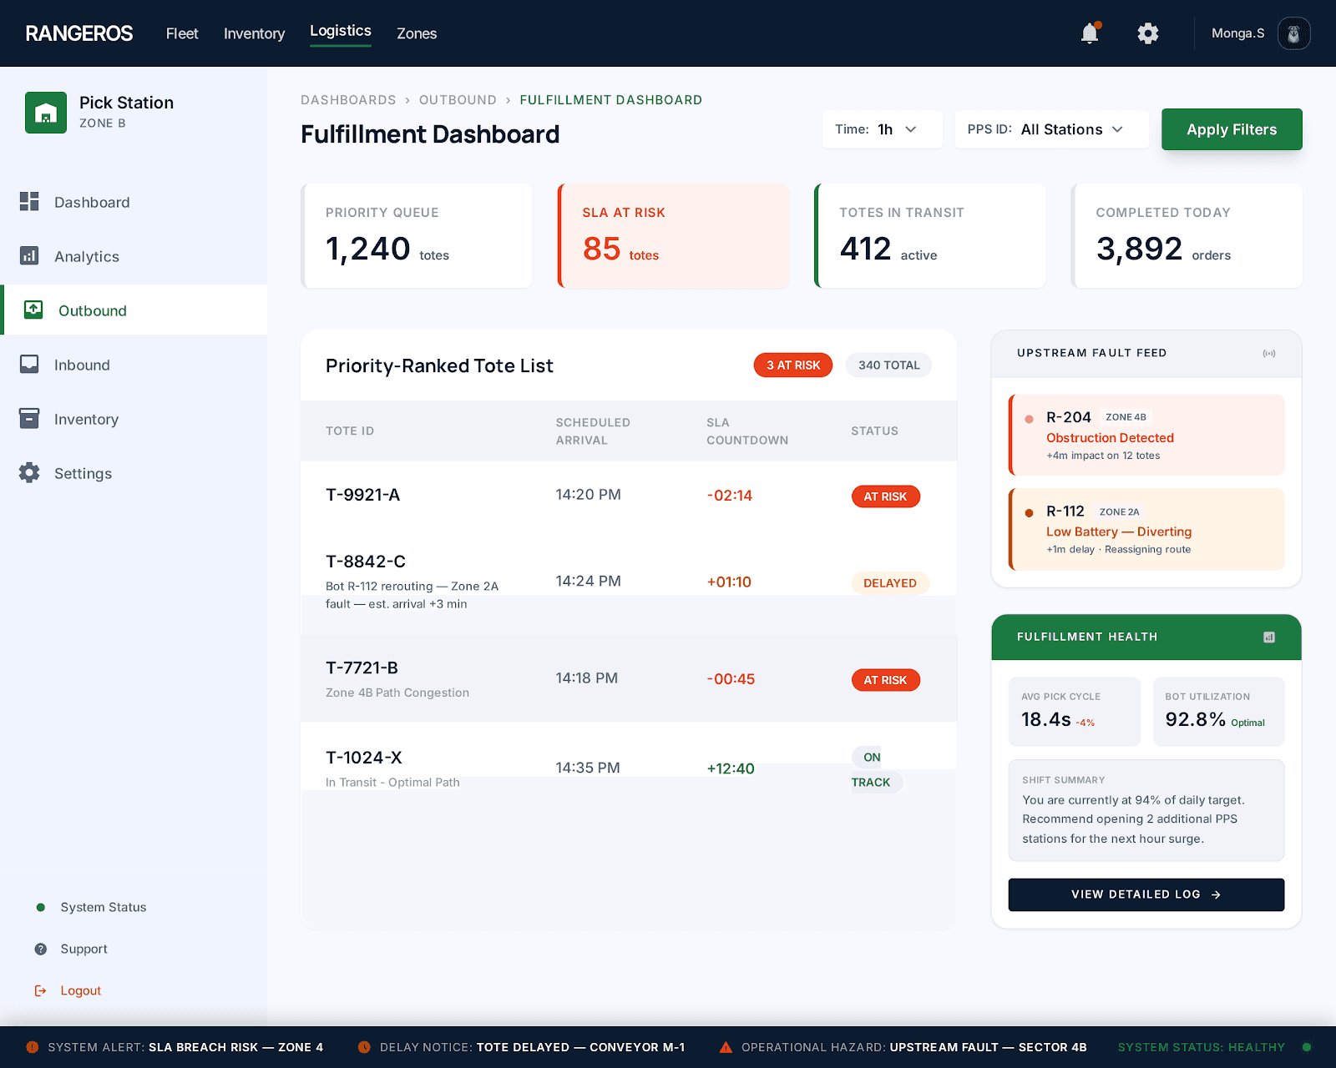Screen dimensions: 1336x1068
Task: Click the Fulfillment Health chart icon
Action: (1269, 637)
